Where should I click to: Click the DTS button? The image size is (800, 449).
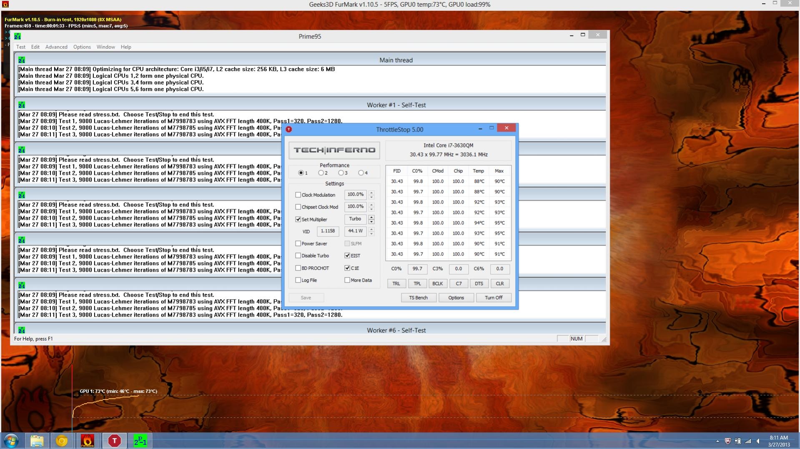479,284
